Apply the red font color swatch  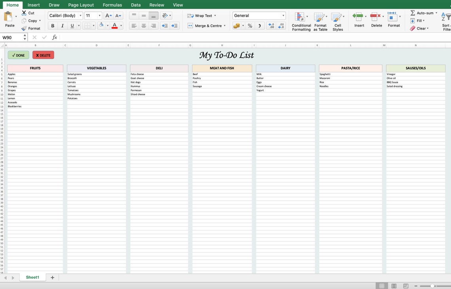coord(114,25)
